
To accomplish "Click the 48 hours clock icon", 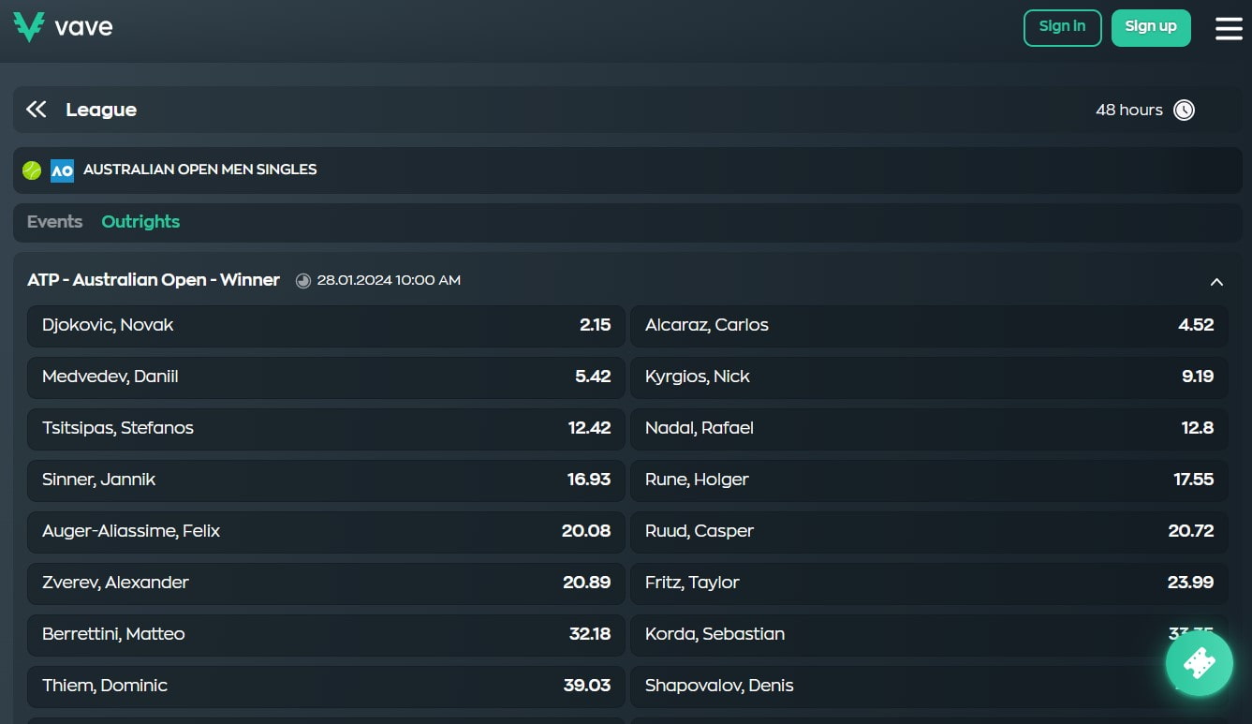I will (x=1184, y=111).
